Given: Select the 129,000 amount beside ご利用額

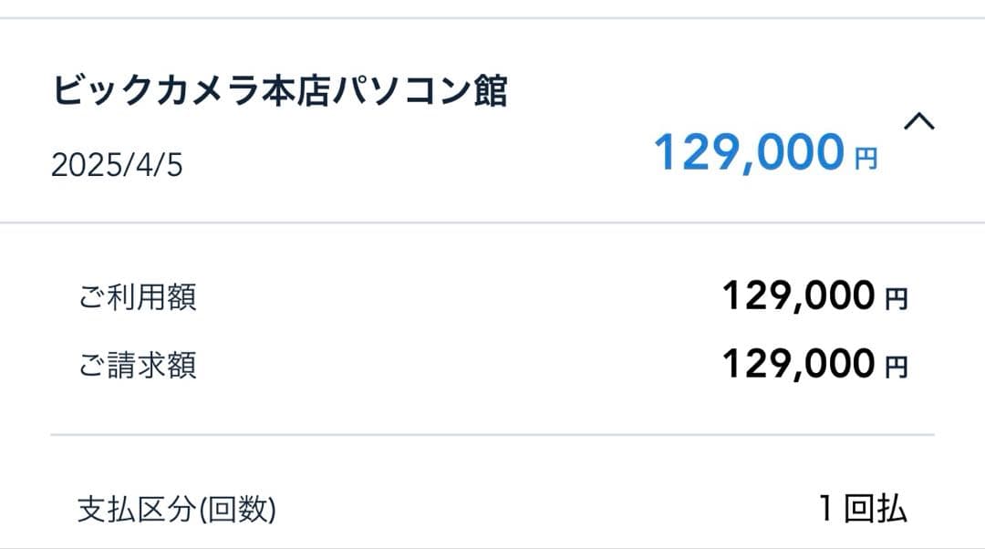Looking at the screenshot, I should pos(798,295).
